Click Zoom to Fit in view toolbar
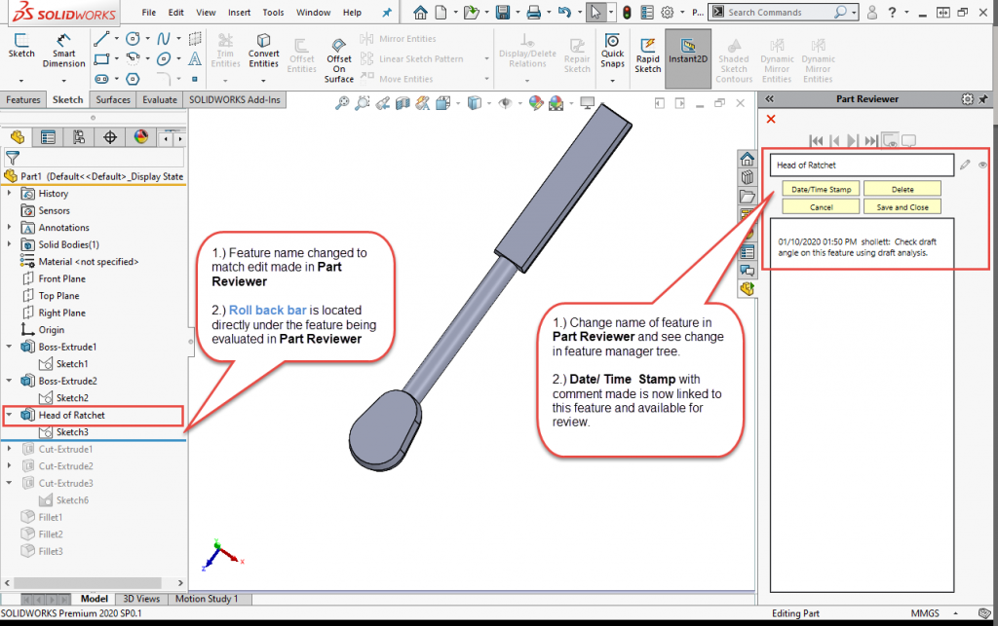 click(342, 103)
